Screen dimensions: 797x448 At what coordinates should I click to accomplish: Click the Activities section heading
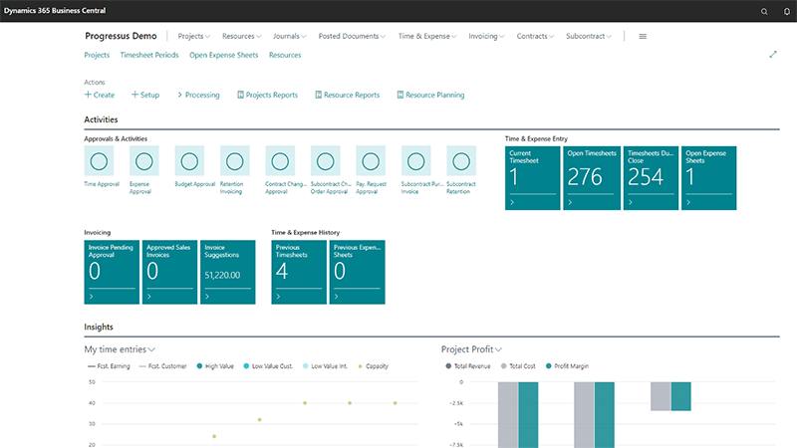(x=101, y=119)
